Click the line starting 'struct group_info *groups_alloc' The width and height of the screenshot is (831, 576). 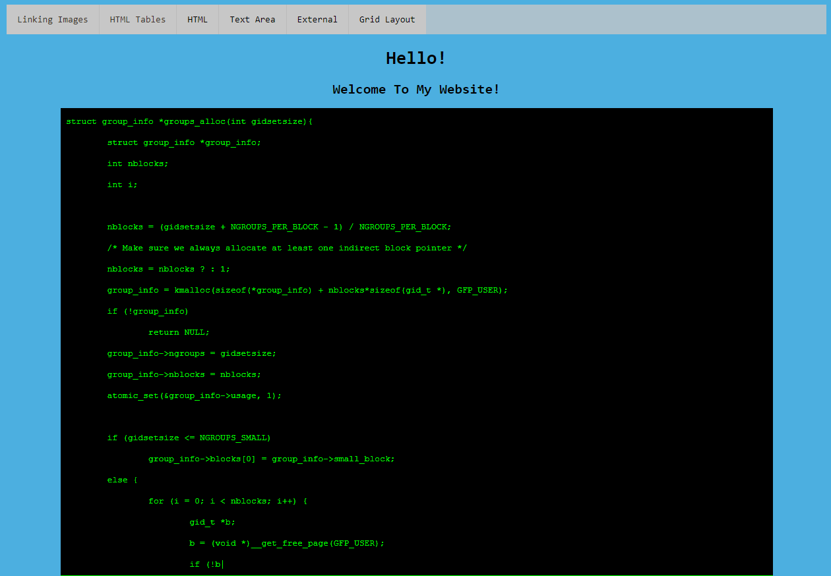(x=189, y=121)
